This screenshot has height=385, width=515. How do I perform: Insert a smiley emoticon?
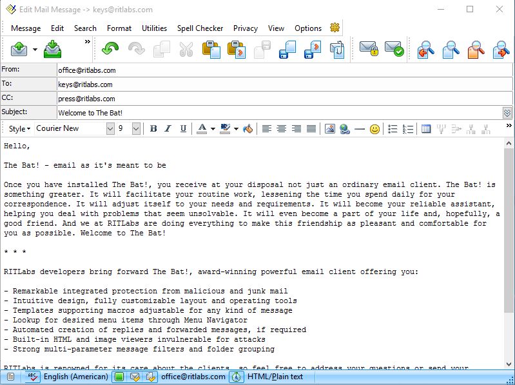tap(374, 129)
